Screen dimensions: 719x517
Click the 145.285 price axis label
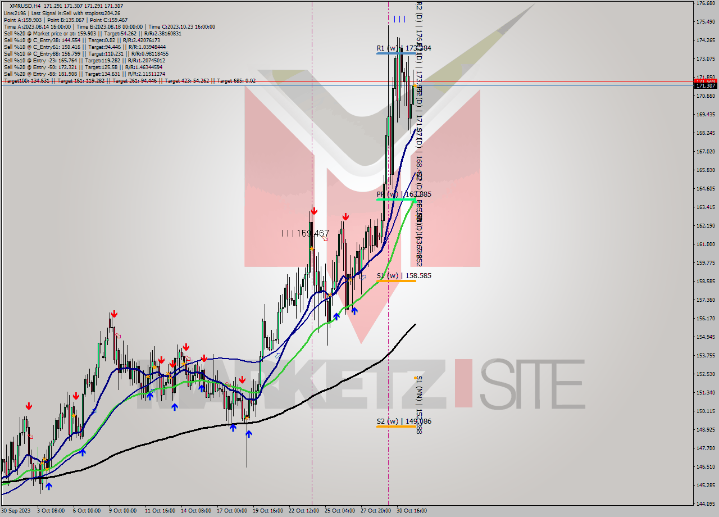(705, 486)
